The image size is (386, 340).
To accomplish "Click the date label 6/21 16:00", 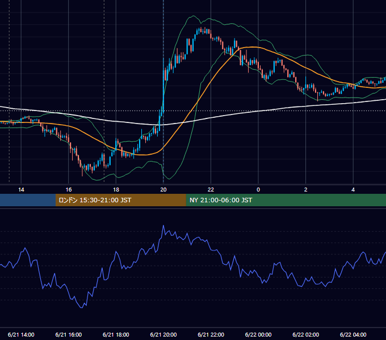I will click(x=69, y=334).
